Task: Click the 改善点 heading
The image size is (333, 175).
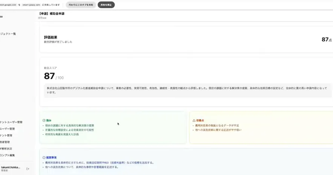Action: (x=200, y=120)
